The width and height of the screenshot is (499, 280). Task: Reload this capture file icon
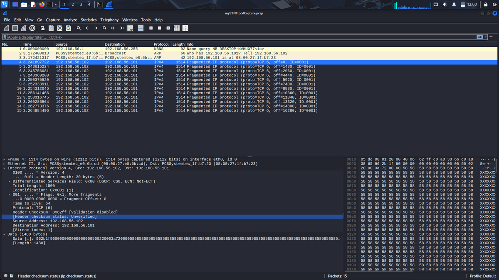68,28
